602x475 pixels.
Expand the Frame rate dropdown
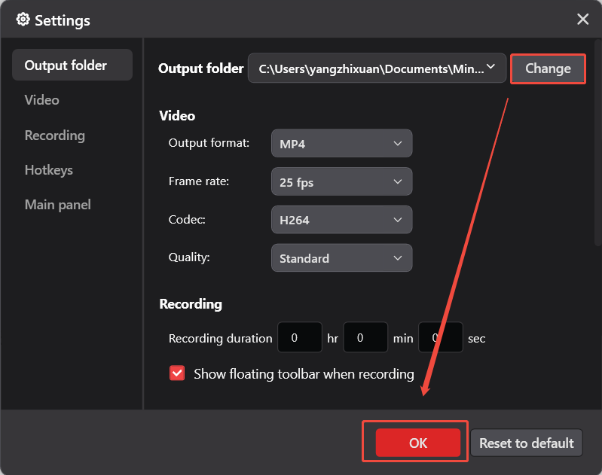(341, 181)
